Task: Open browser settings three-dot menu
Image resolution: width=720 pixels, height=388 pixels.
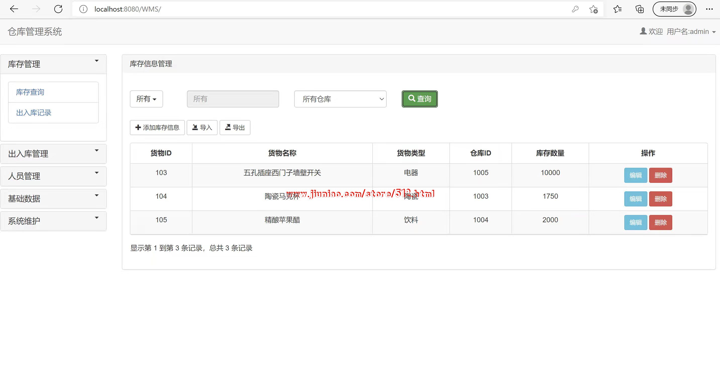Action: click(709, 9)
